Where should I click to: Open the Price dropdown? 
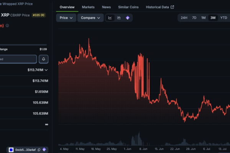click(x=66, y=18)
